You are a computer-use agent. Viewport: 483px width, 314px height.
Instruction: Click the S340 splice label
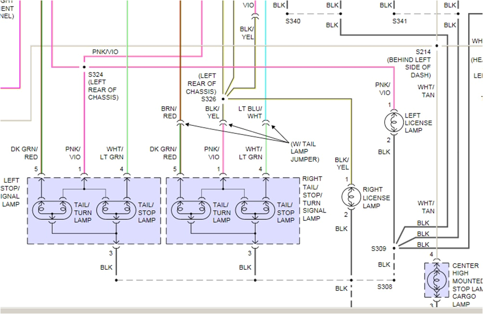coord(293,21)
